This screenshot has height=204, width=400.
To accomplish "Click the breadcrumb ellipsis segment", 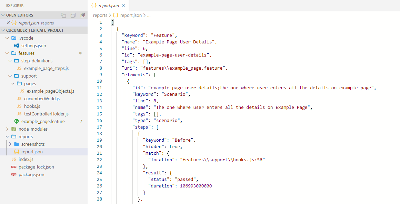I will click(x=149, y=16).
